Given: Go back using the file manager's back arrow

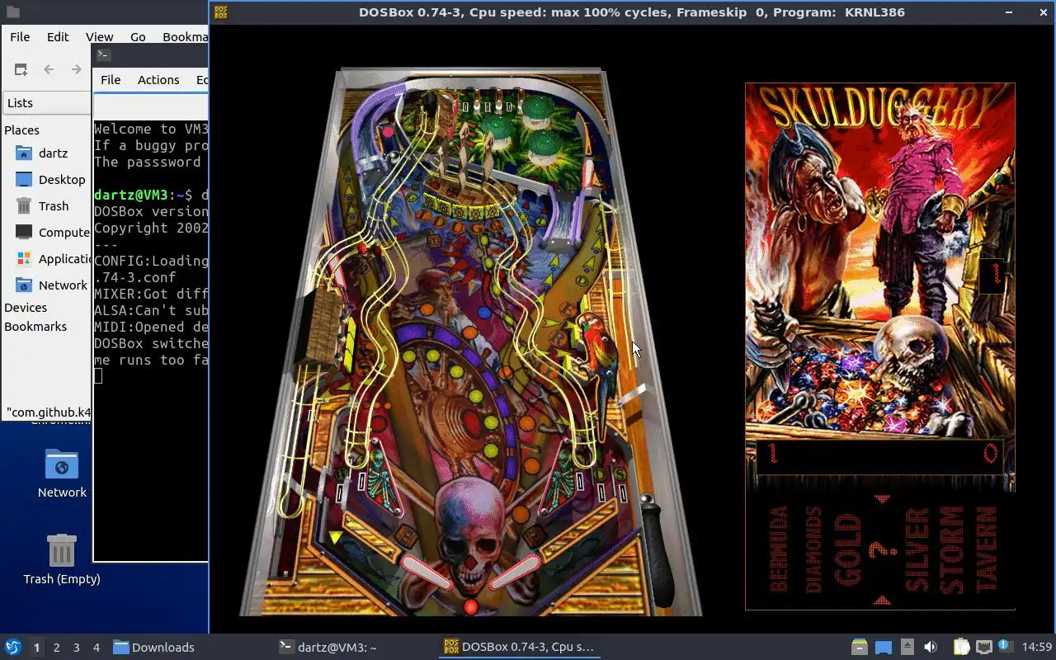Looking at the screenshot, I should click(x=49, y=70).
